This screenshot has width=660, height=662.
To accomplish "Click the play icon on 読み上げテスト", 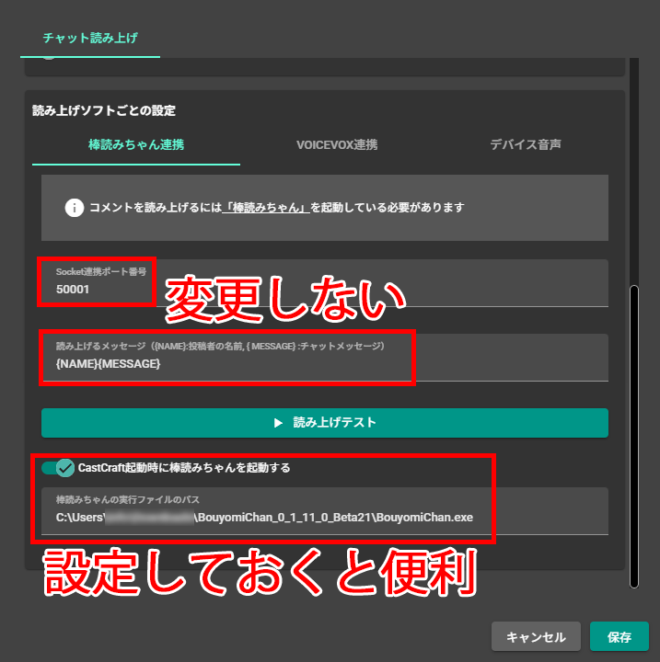I will (x=278, y=423).
